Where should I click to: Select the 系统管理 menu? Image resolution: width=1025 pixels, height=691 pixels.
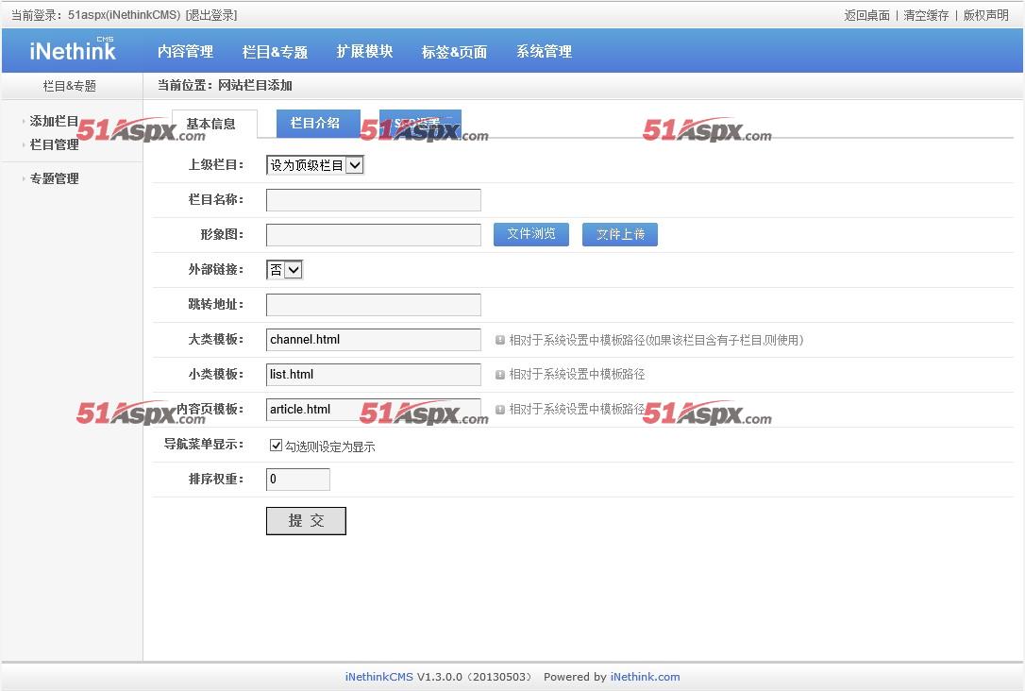click(544, 52)
